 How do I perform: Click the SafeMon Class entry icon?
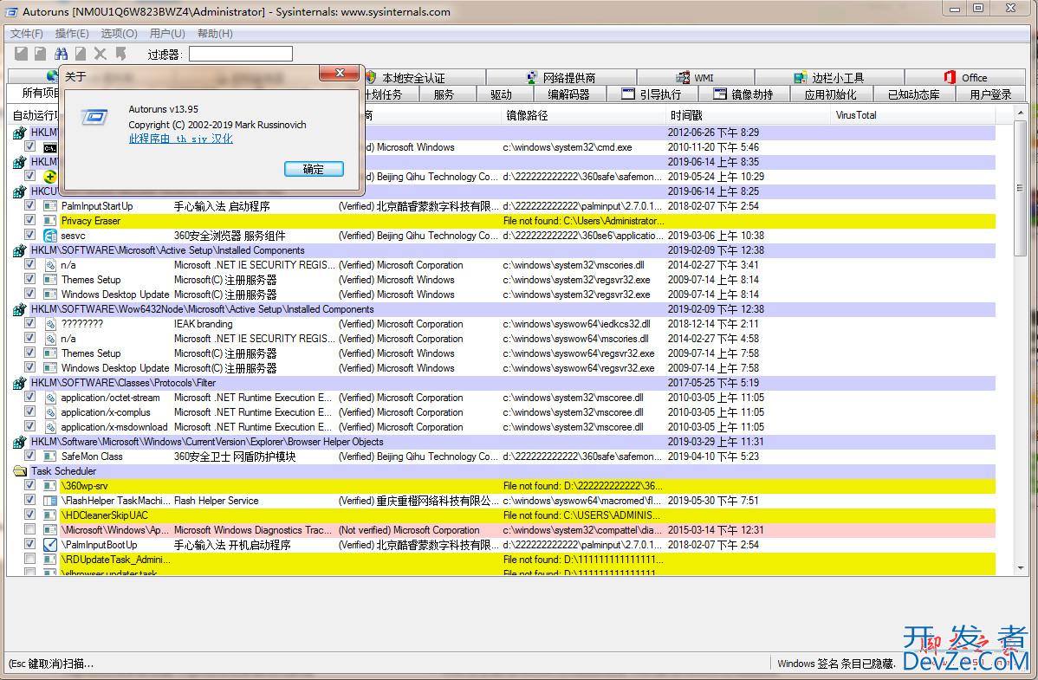tap(49, 457)
